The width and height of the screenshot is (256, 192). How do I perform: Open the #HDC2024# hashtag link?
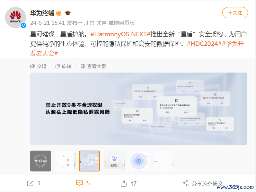coord(204,44)
